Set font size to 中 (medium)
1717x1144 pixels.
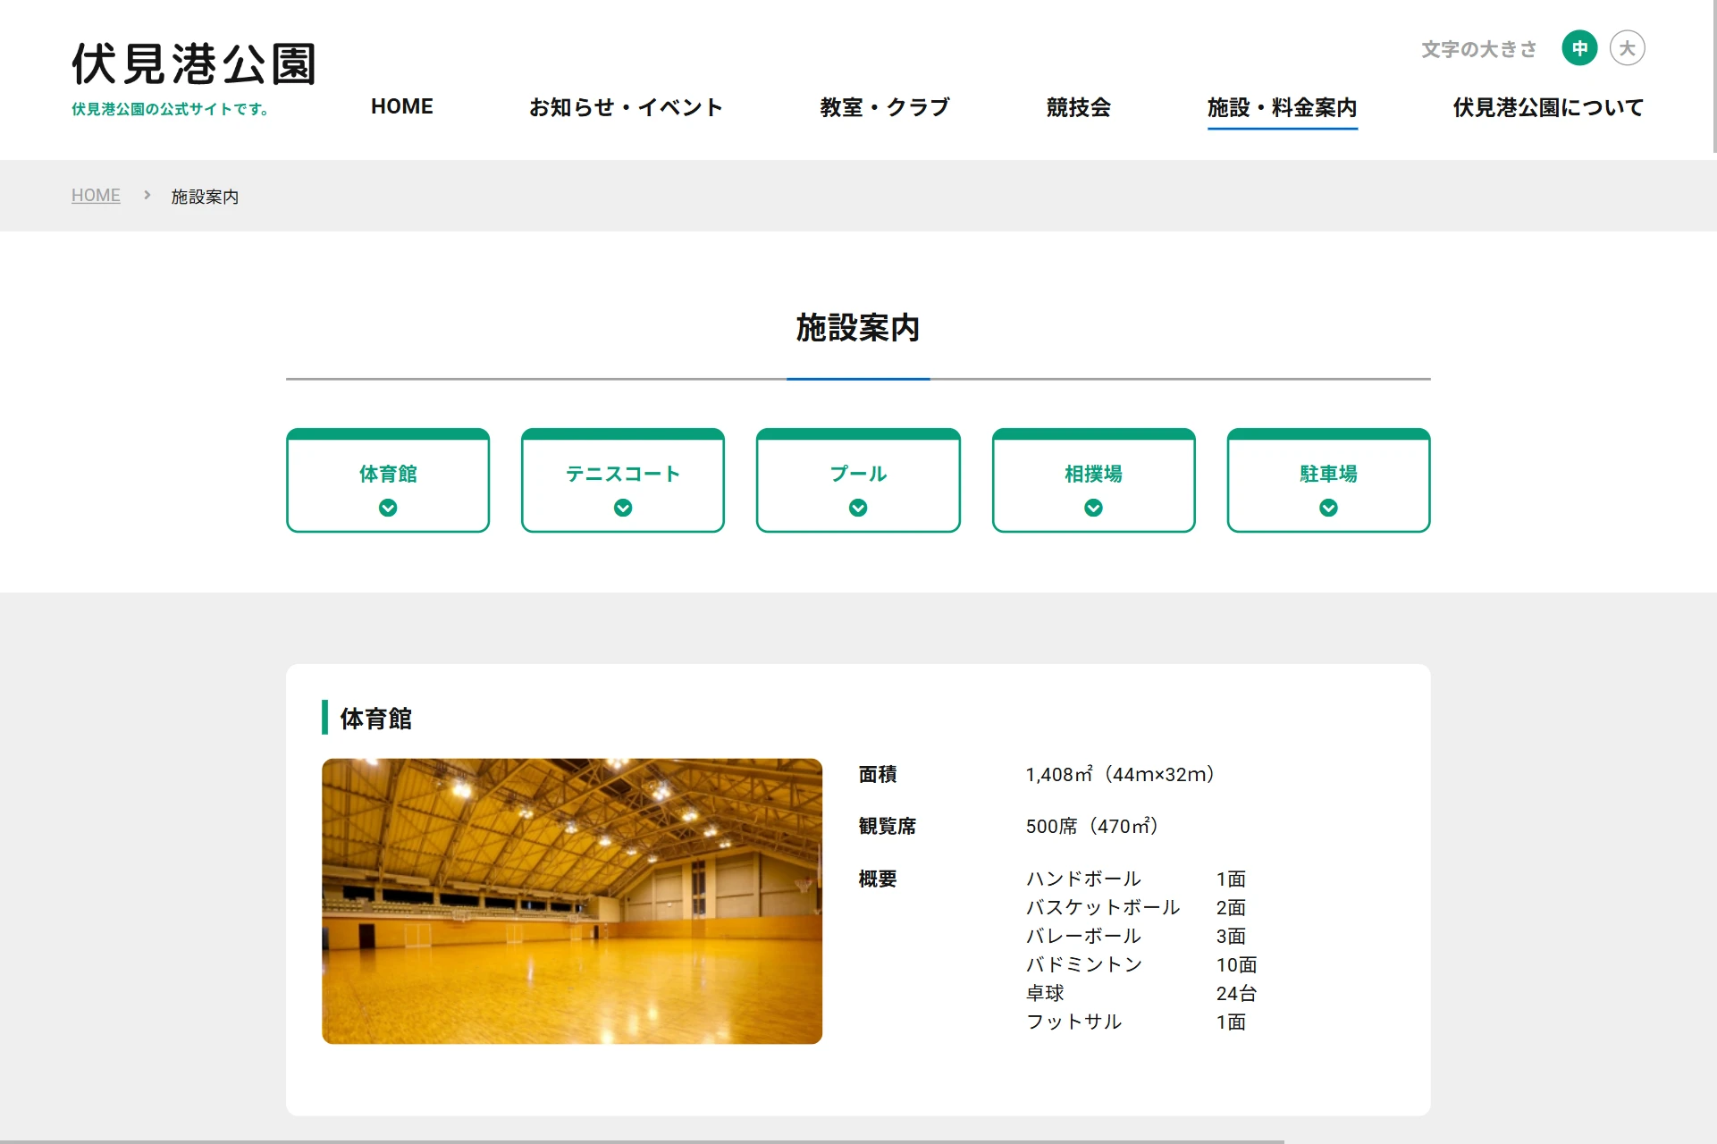[x=1579, y=48]
